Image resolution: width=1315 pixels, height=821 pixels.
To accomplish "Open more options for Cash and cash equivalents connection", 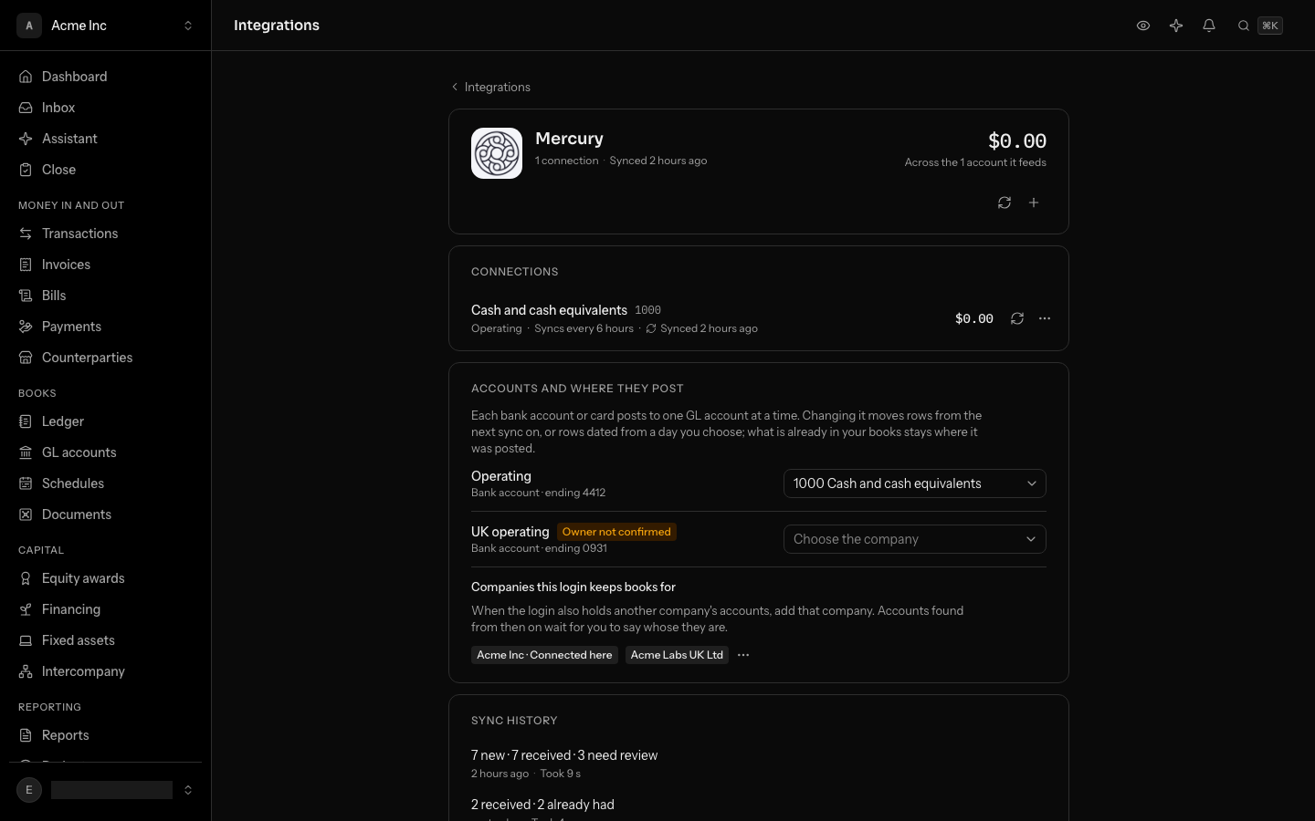I will click(1045, 318).
